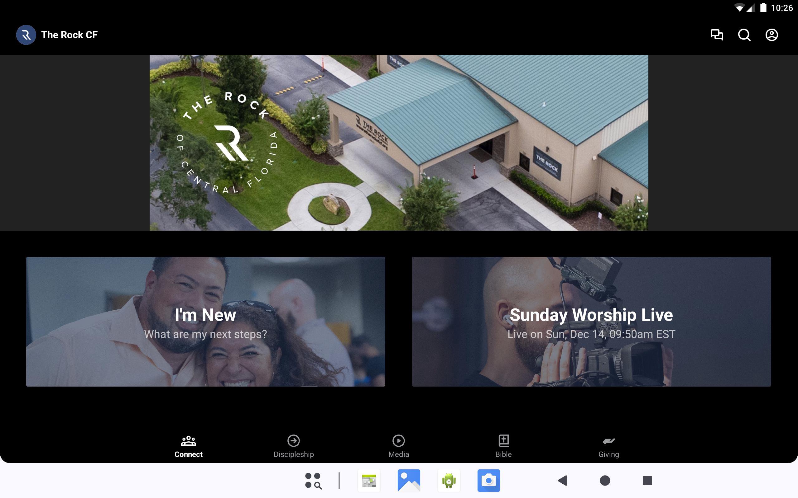Tap The Rock CF round logo
The width and height of the screenshot is (798, 498).
tap(26, 35)
